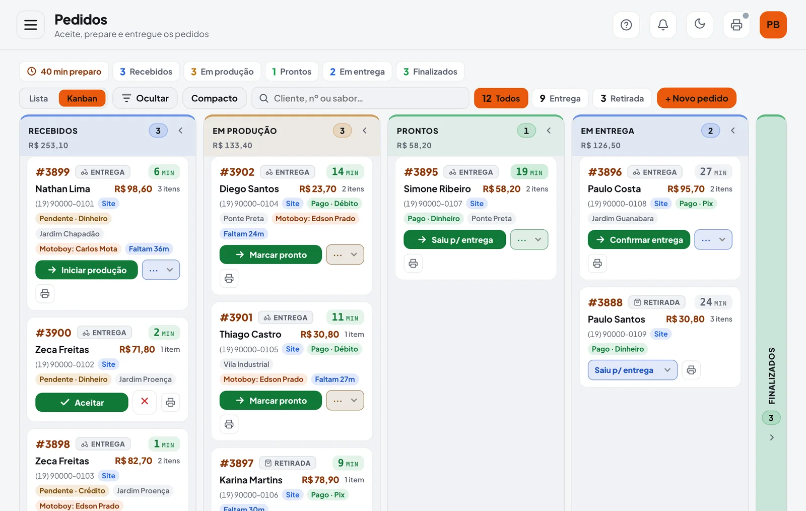Viewport: 806px width, 511px height.
Task: Toggle dark mode moon icon
Action: coord(700,25)
